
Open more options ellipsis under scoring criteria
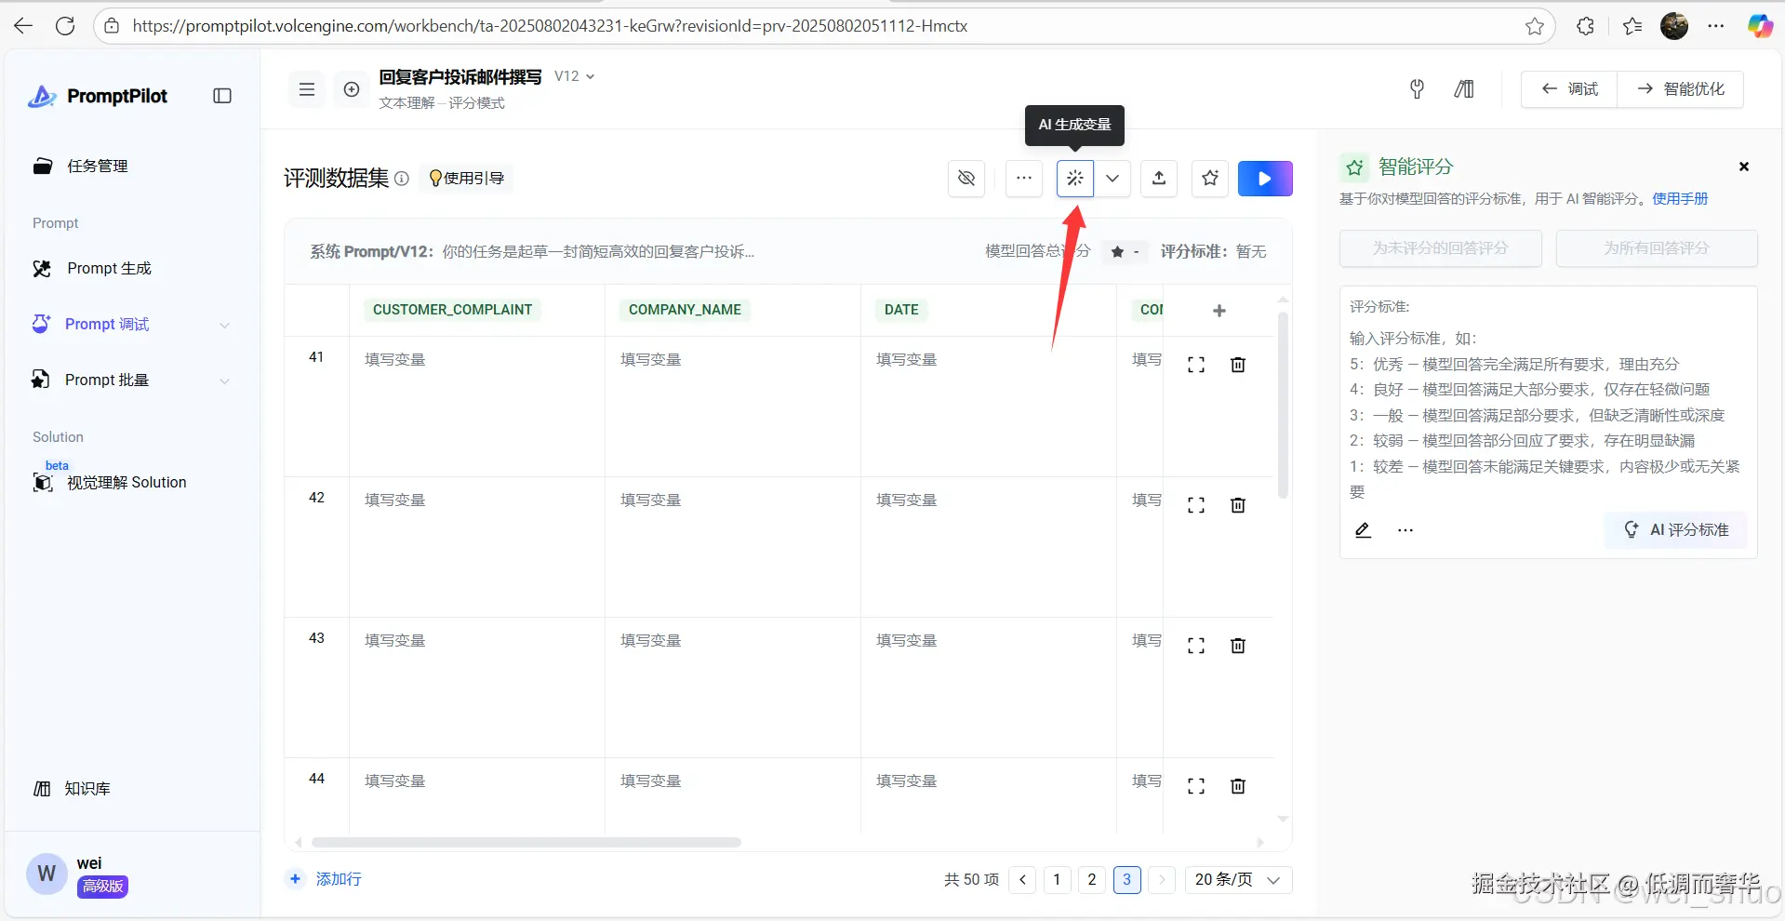(1405, 530)
